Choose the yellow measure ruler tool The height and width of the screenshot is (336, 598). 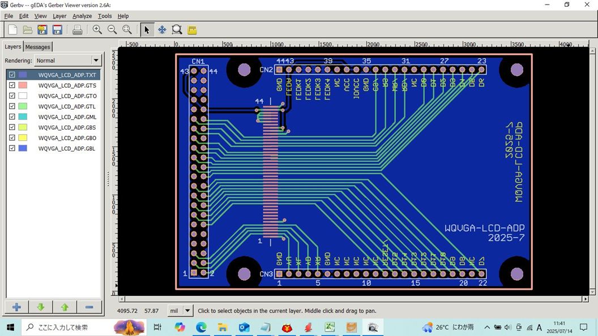(192, 30)
